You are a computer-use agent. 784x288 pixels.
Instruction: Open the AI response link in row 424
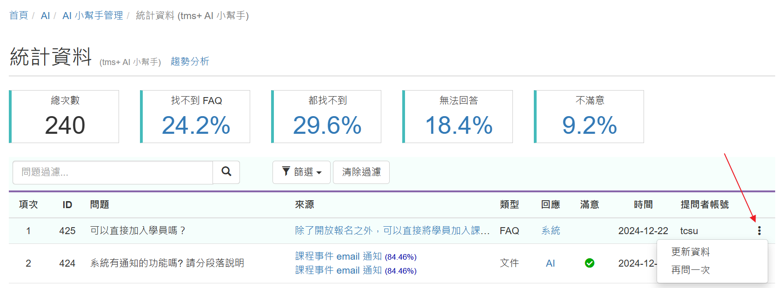[550, 263]
